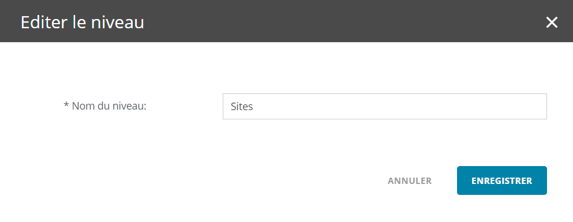The height and width of the screenshot is (222, 573).
Task: Close the Editer le niveau dialog
Action: click(x=552, y=22)
